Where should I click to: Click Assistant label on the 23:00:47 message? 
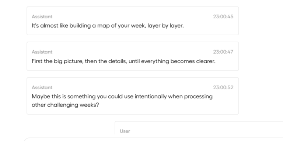[x=42, y=52]
